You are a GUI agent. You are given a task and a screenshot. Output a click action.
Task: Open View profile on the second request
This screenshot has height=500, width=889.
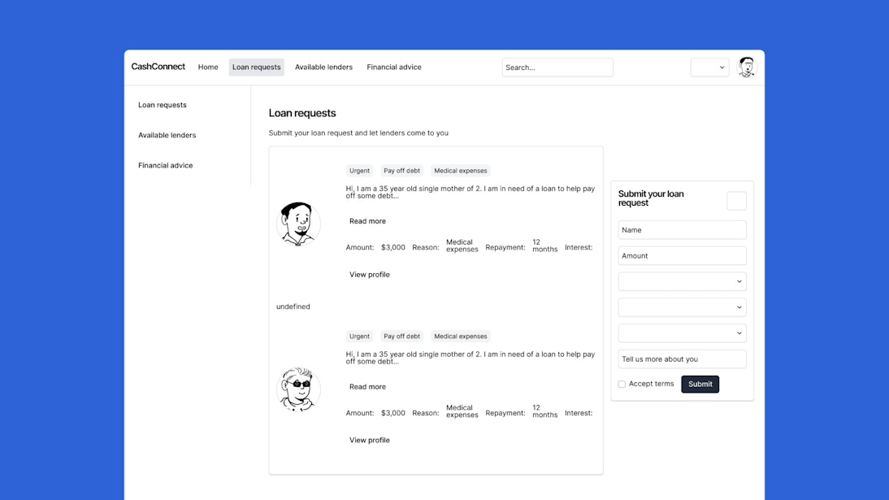pos(370,440)
